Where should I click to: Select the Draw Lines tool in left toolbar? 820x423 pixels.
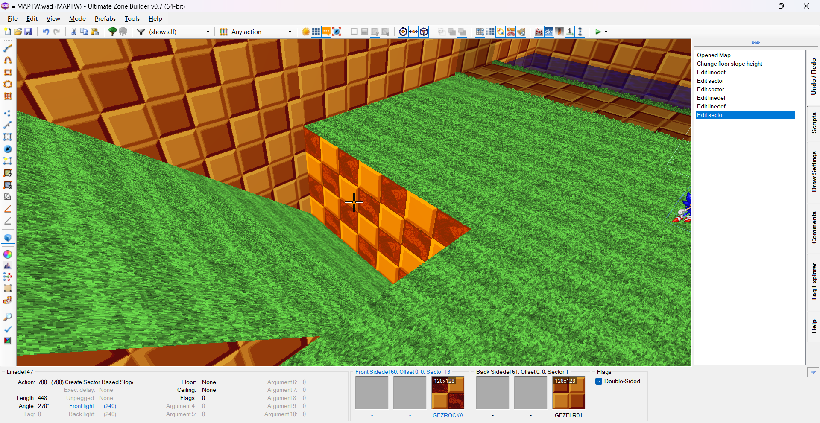[8, 48]
